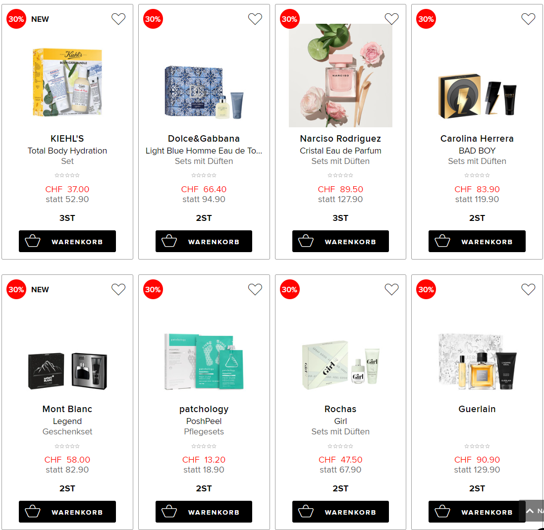
Task: Open the KIEHL'S Body Care Bundle image
Action: pos(67,82)
